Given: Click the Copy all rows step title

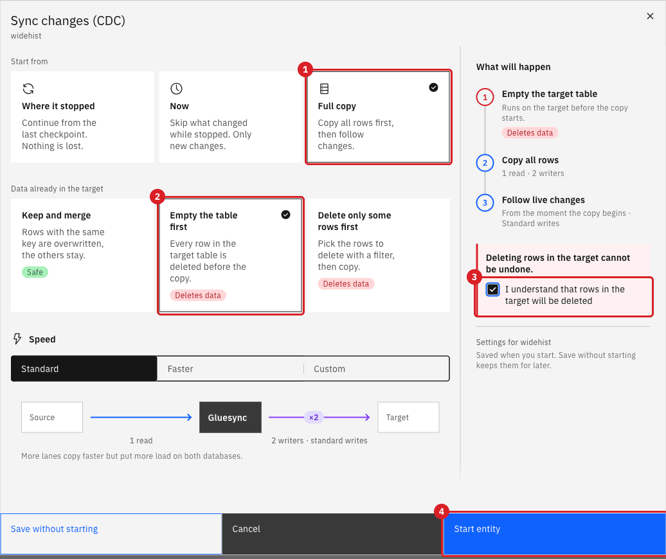Looking at the screenshot, I should pyautogui.click(x=530, y=160).
